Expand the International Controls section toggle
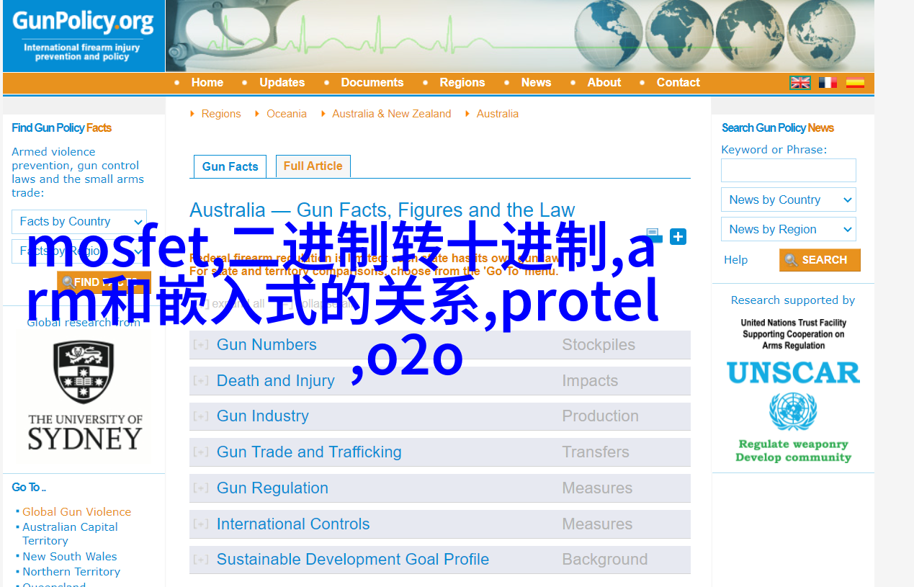Image resolution: width=914 pixels, height=587 pixels. click(x=201, y=524)
